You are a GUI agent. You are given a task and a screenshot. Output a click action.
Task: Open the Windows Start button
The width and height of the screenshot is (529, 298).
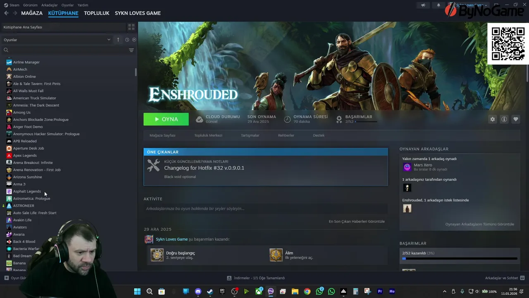[137, 291]
